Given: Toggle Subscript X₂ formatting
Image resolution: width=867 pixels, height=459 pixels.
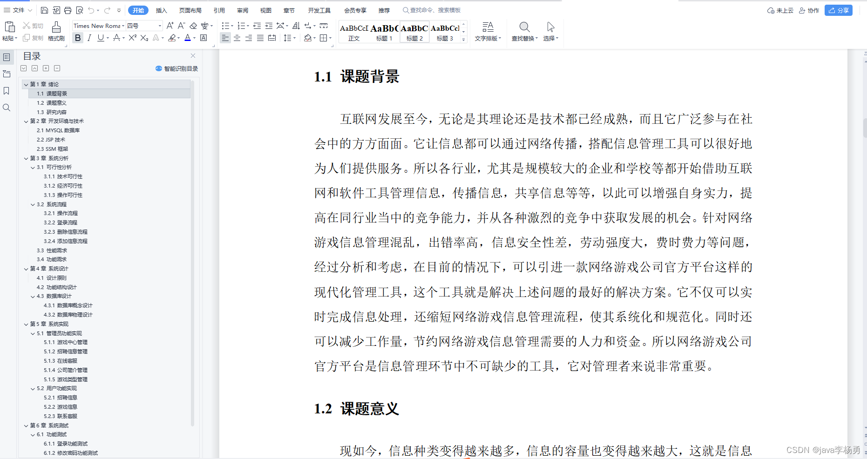Looking at the screenshot, I should tap(144, 38).
